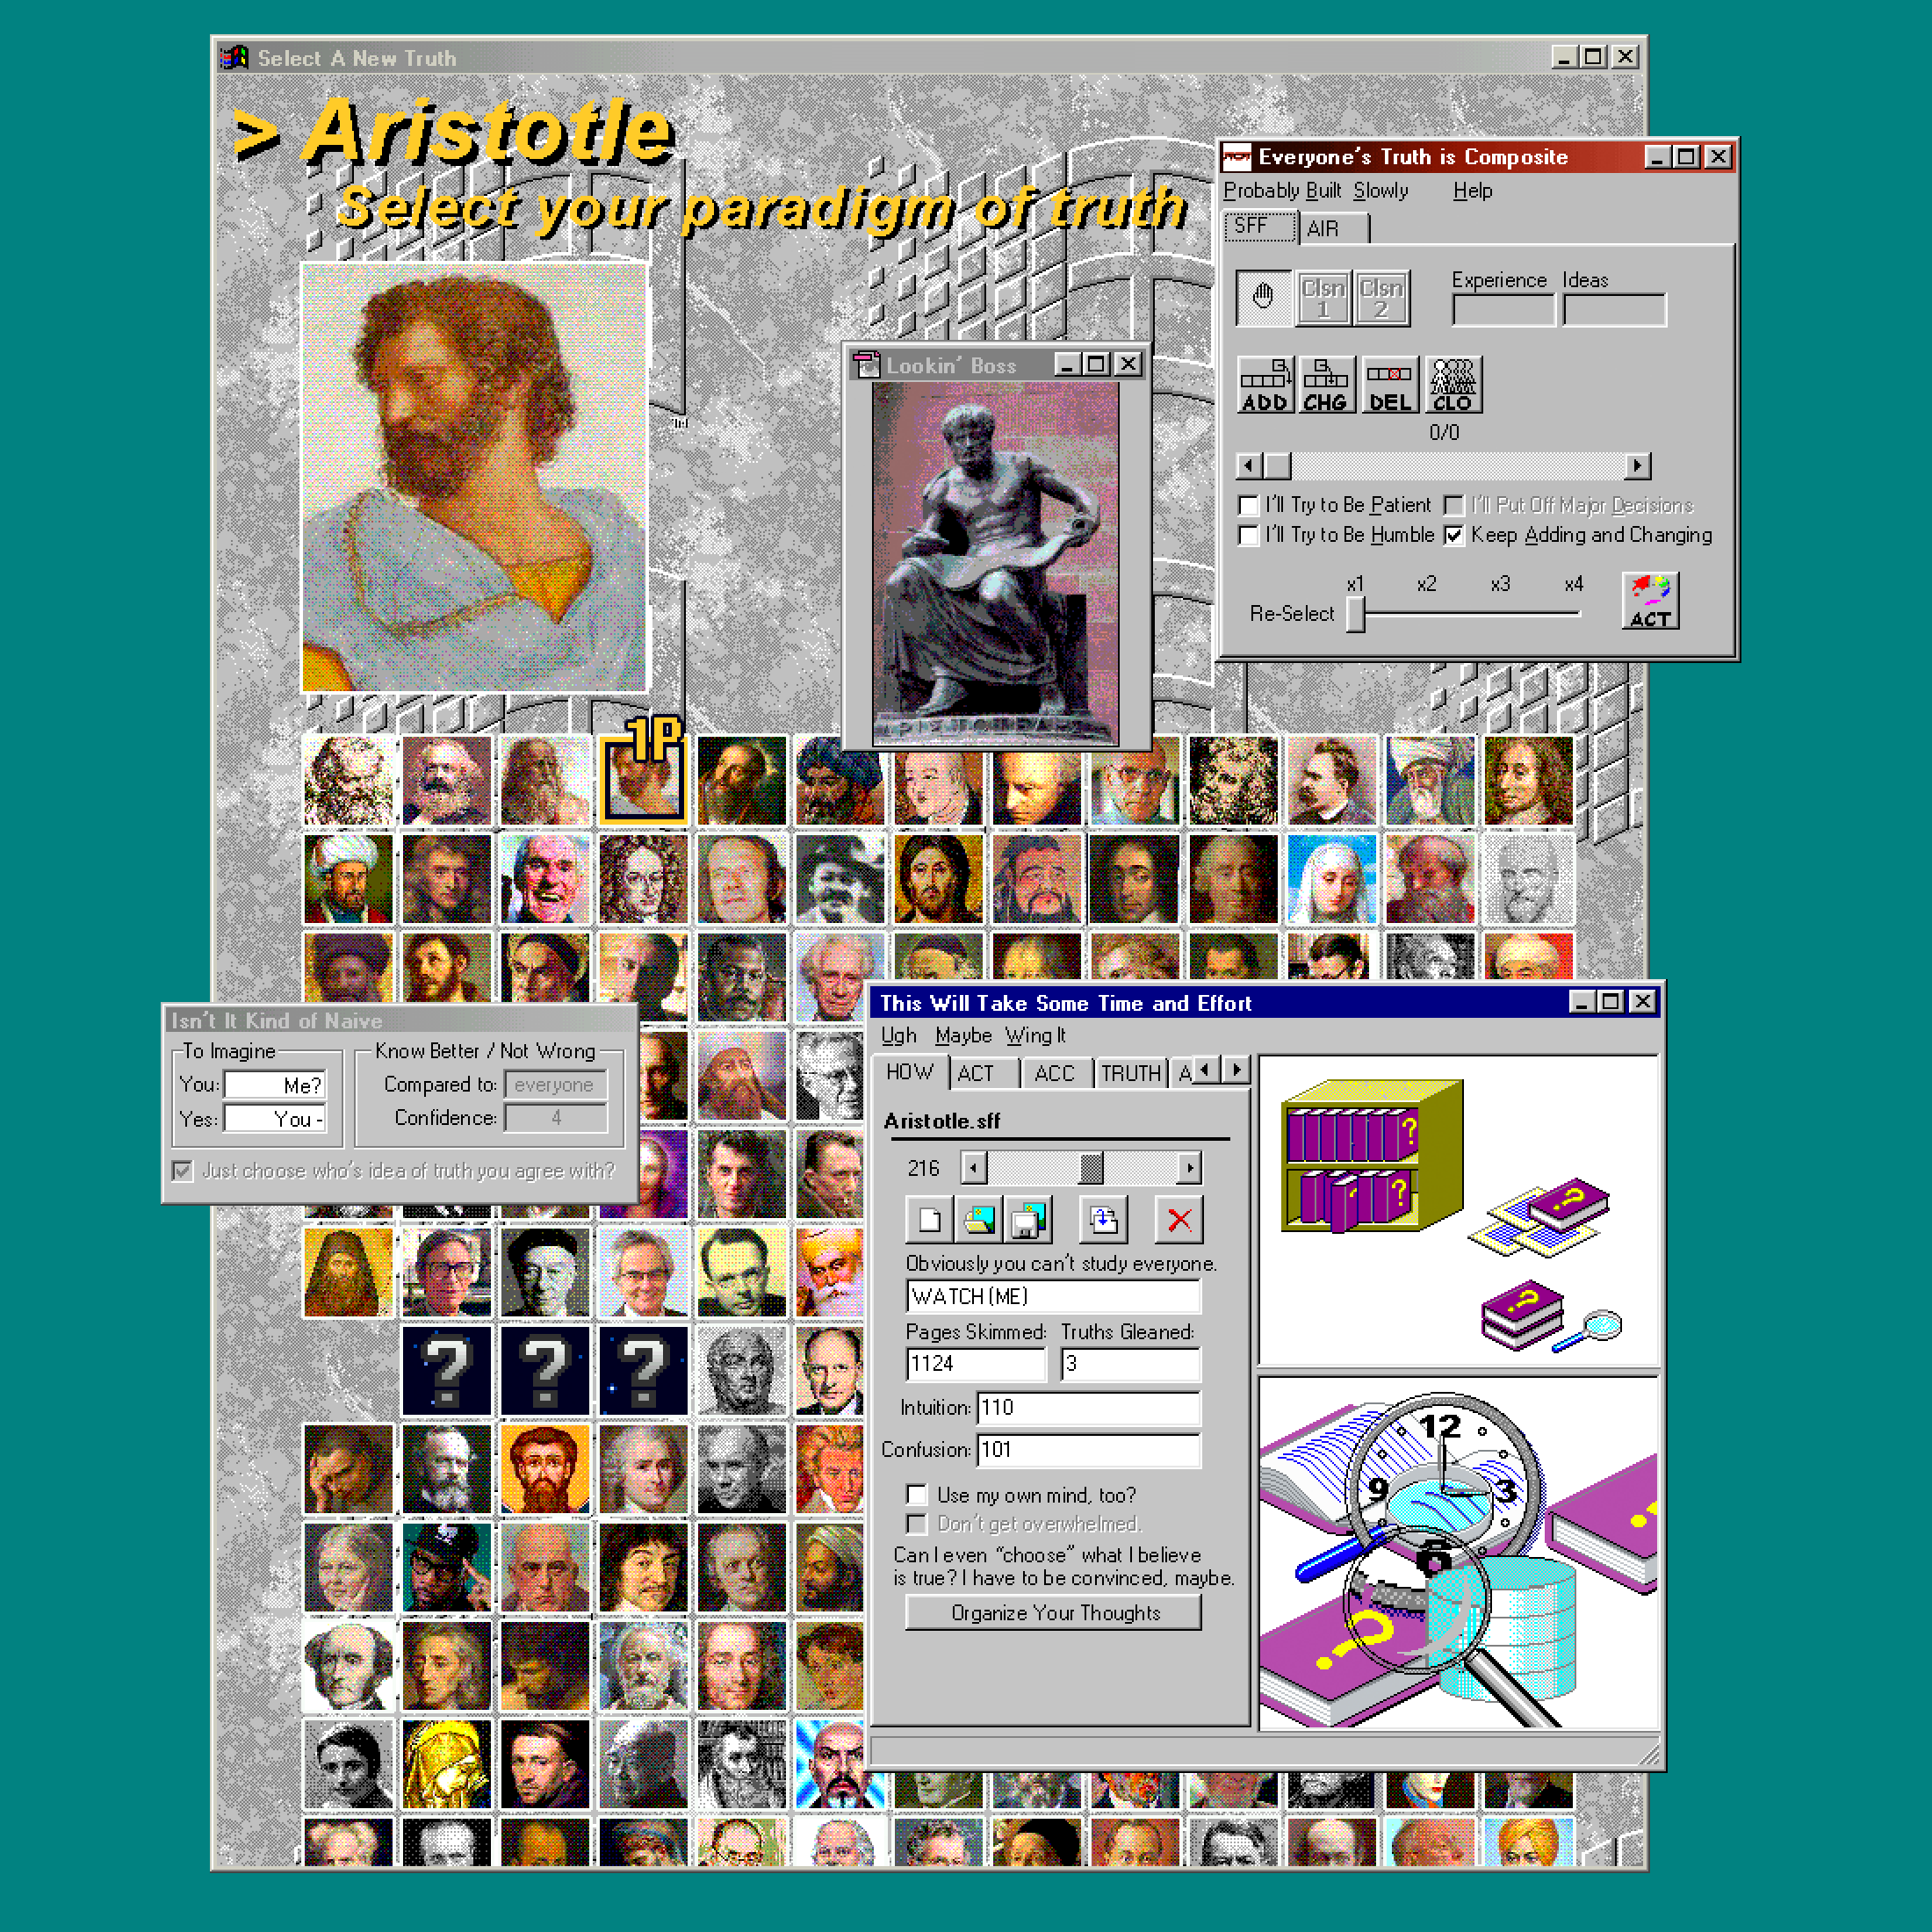Click the new blank page icon
Image resolution: width=1932 pixels, height=1932 pixels.
click(930, 1219)
